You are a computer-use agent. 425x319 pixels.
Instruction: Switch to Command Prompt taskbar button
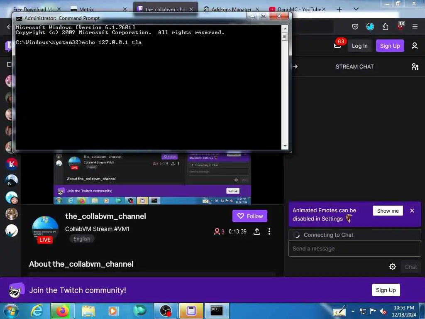[217, 311]
